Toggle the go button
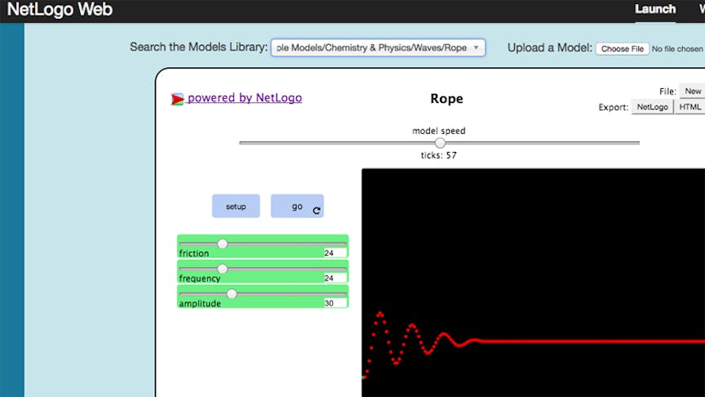The width and height of the screenshot is (705, 397). (296, 206)
